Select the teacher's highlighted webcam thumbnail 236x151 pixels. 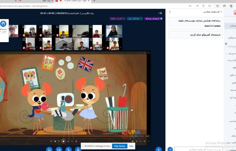point(114,31)
